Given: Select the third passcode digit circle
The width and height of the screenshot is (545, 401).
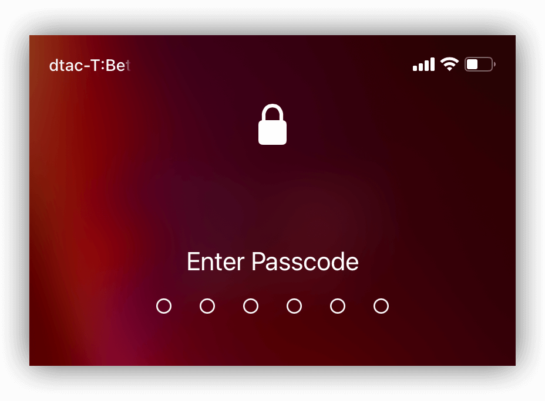Looking at the screenshot, I should (x=251, y=306).
